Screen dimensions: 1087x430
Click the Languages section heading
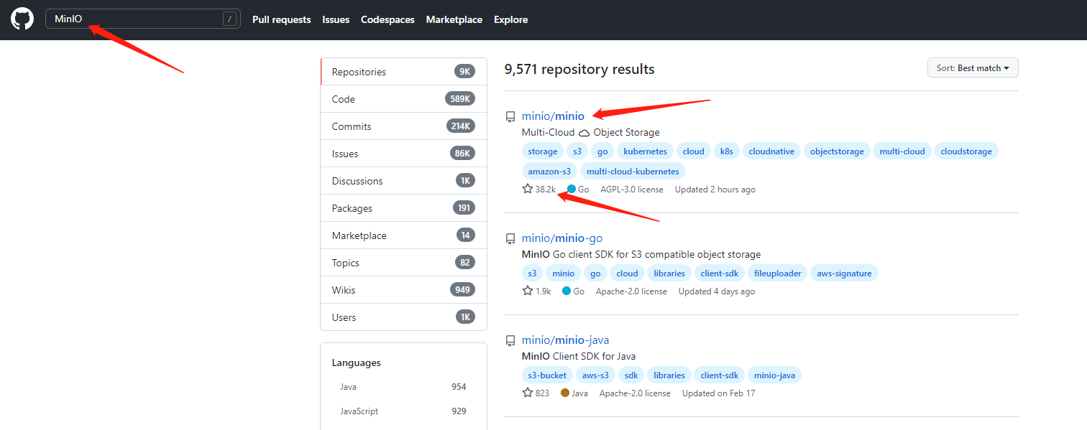point(357,363)
